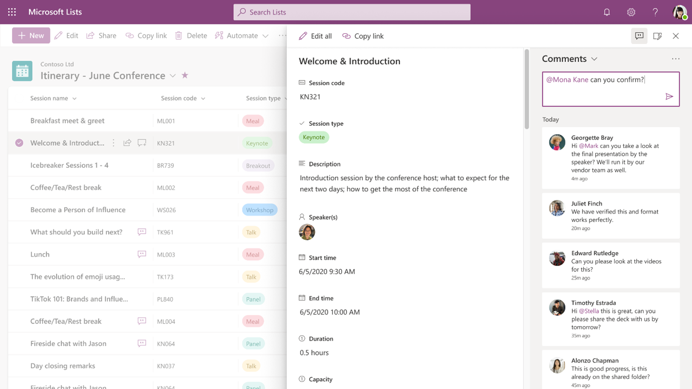Click Edit in the list toolbar
692x389 pixels.
point(66,35)
